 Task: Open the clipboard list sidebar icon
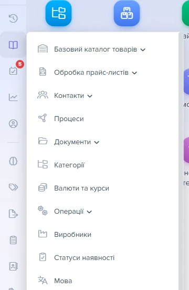click(13, 240)
